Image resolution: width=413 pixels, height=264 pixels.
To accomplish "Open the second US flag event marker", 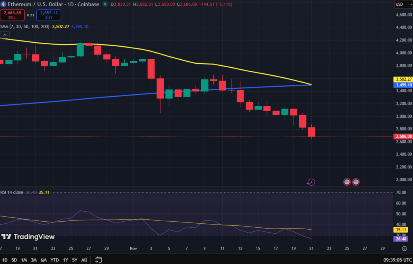I will click(356, 182).
